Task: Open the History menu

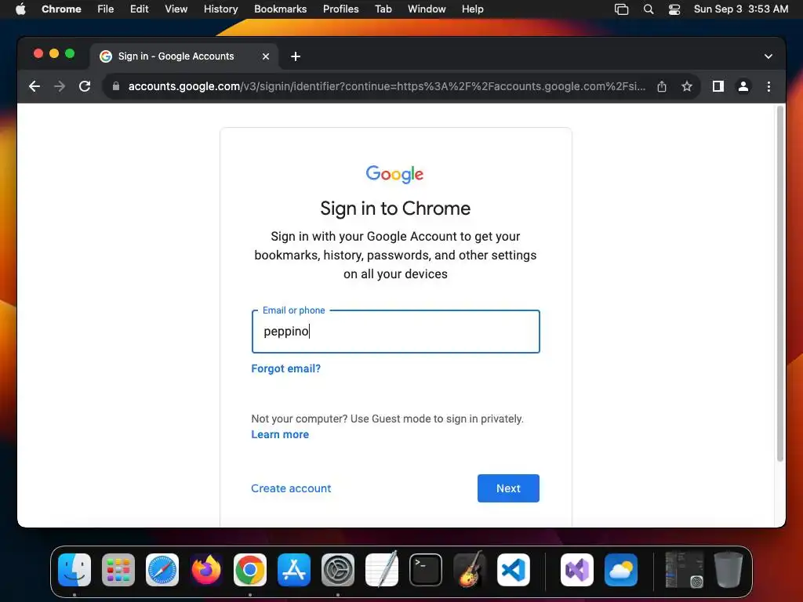Action: (220, 9)
